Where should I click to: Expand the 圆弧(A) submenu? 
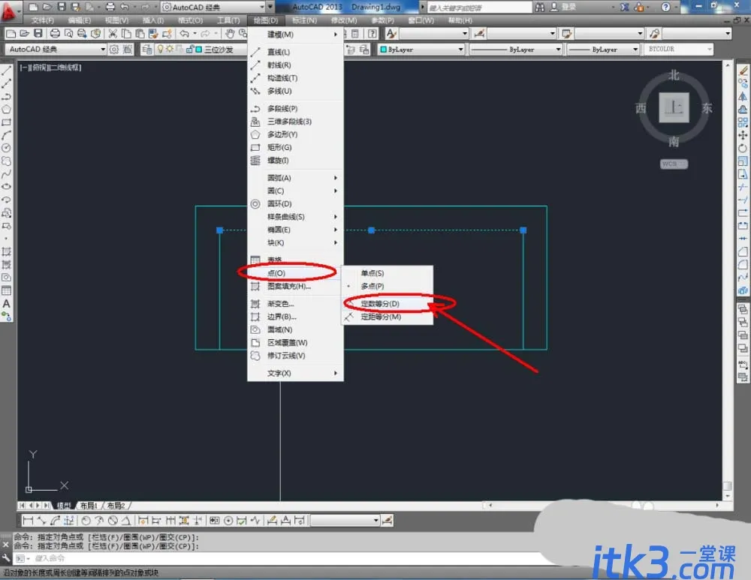point(295,178)
